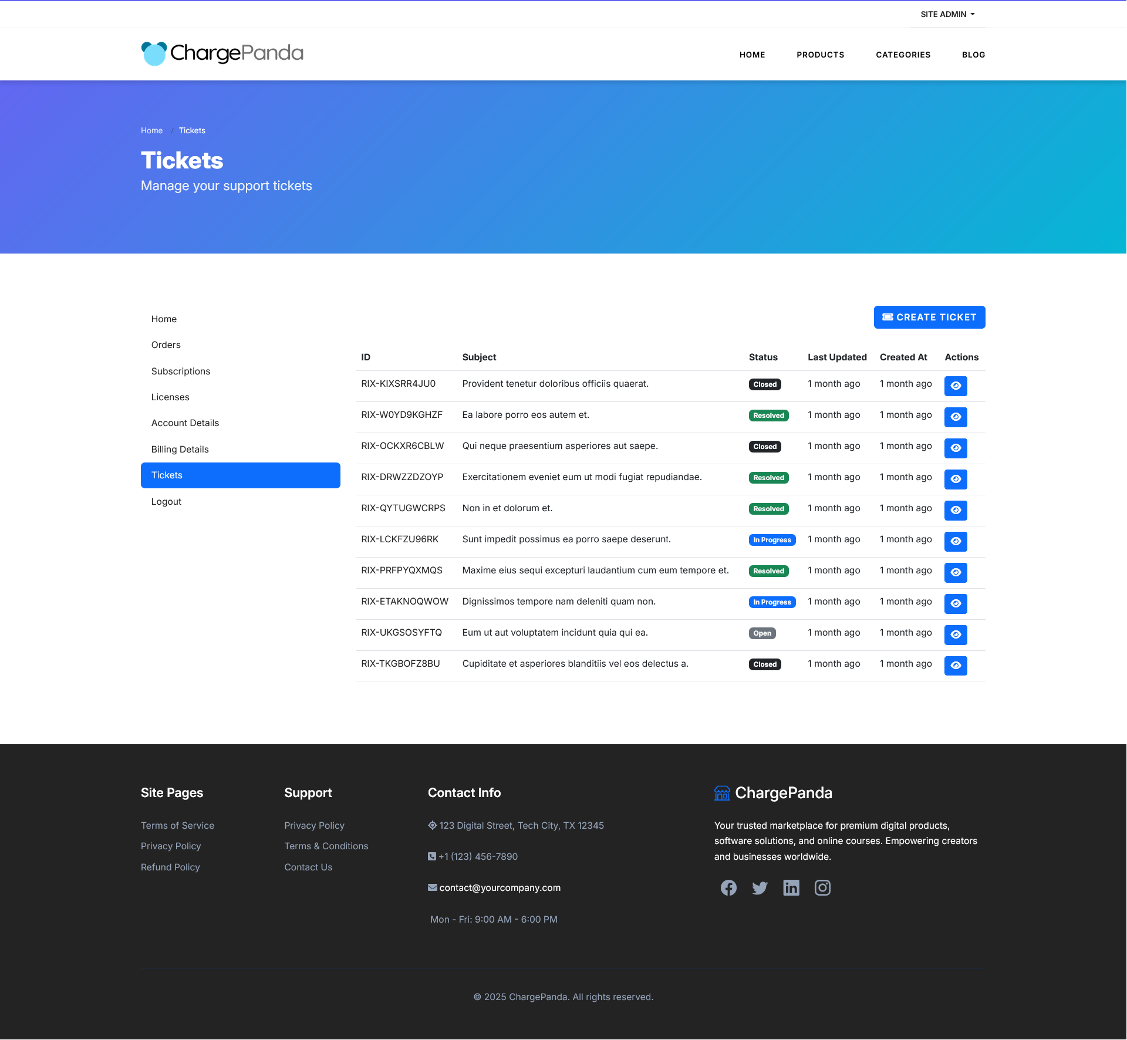Click contact@yourcompany.com email link
1127x1040 pixels.
(x=500, y=887)
